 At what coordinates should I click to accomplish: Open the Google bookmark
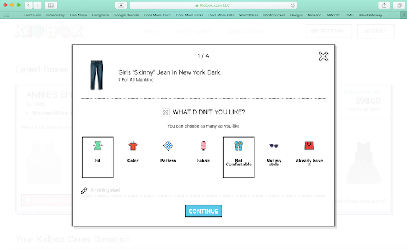pyautogui.click(x=296, y=15)
